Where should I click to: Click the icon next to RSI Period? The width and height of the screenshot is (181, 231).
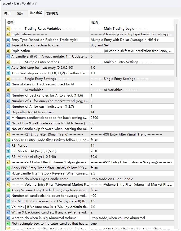tap(8, 146)
